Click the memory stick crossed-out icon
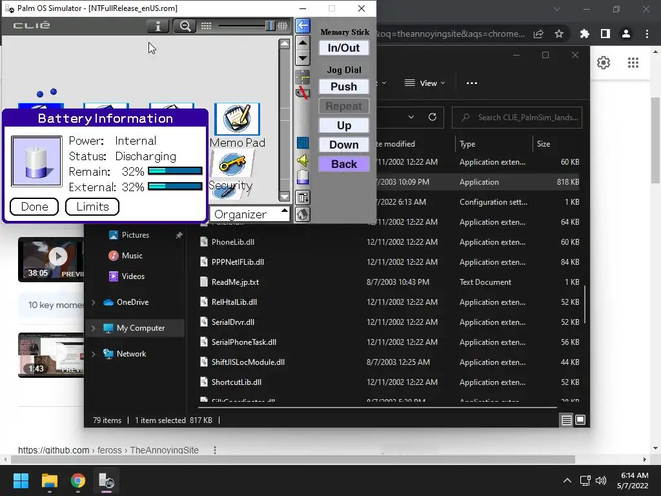This screenshot has width=661, height=496. [302, 93]
